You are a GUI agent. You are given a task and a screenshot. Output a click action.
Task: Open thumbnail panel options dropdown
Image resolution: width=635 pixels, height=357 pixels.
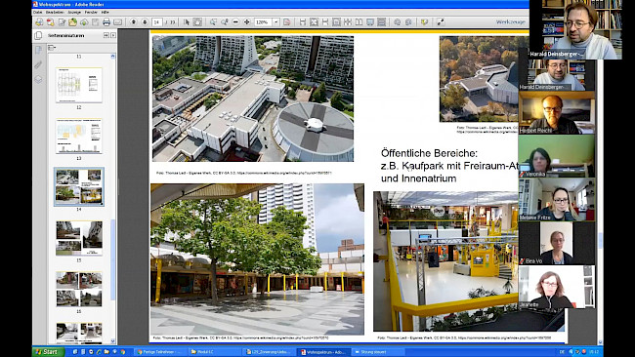pyautogui.click(x=52, y=48)
